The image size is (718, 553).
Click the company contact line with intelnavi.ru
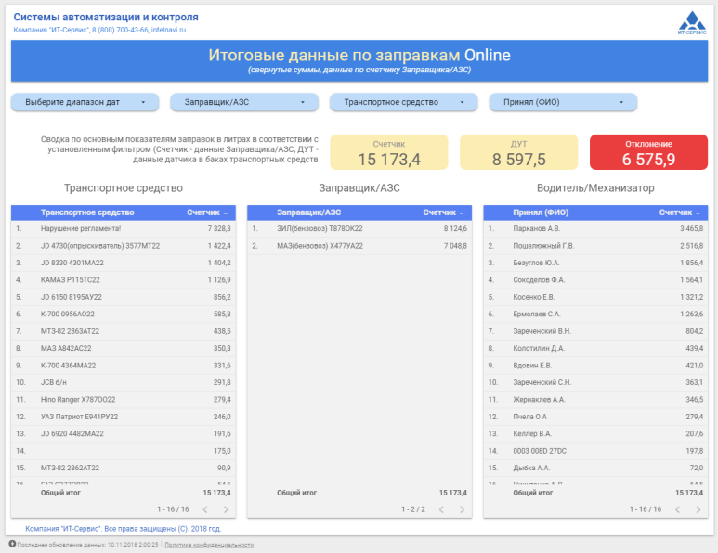[x=99, y=31]
